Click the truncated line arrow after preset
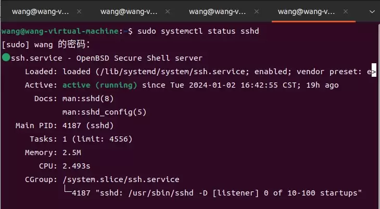The image size is (380, 209). [374, 72]
